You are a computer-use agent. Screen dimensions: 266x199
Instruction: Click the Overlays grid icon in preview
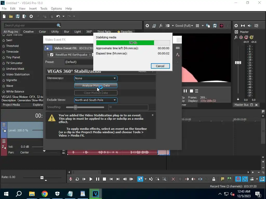click(x=197, y=26)
